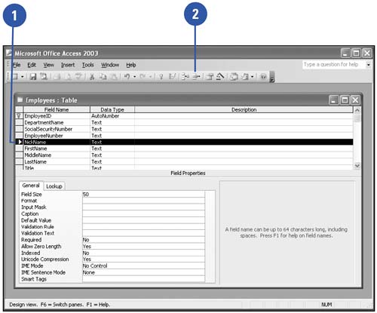This screenshot has height=313, width=377.
Task: Open the Edit menu
Action: point(32,65)
